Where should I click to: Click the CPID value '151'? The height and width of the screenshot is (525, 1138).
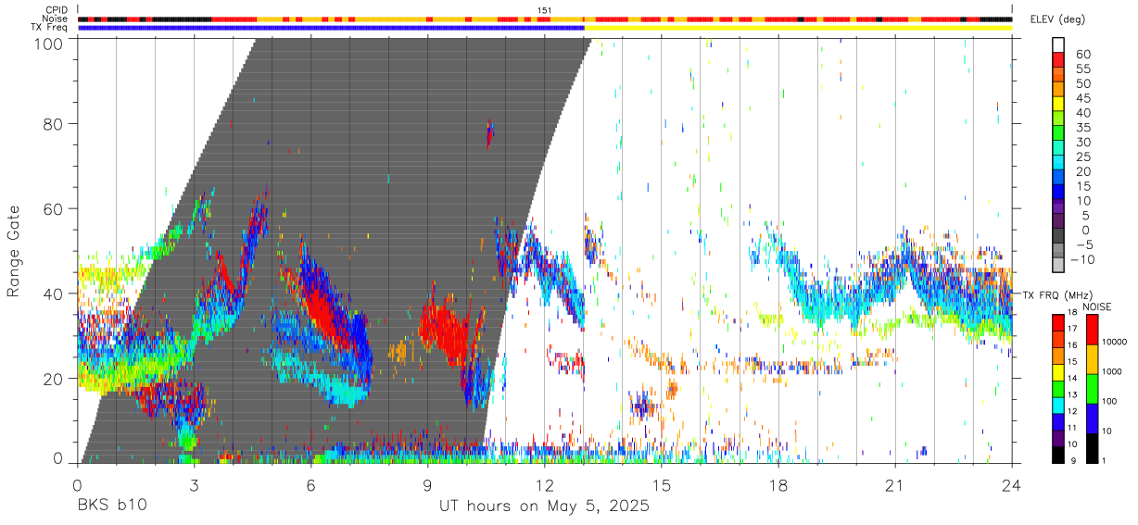545,9
